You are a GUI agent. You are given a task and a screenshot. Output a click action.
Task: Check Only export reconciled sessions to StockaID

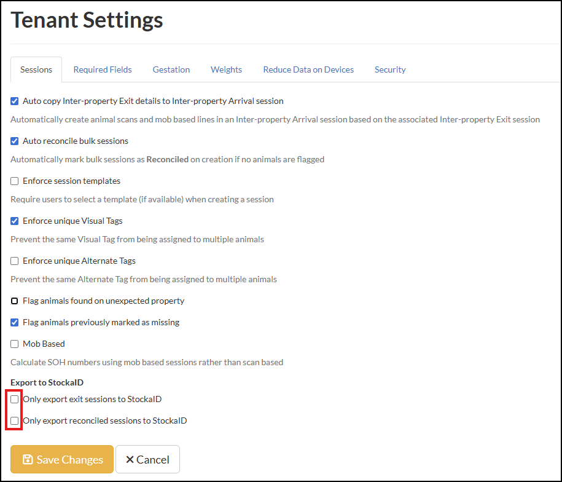click(15, 421)
